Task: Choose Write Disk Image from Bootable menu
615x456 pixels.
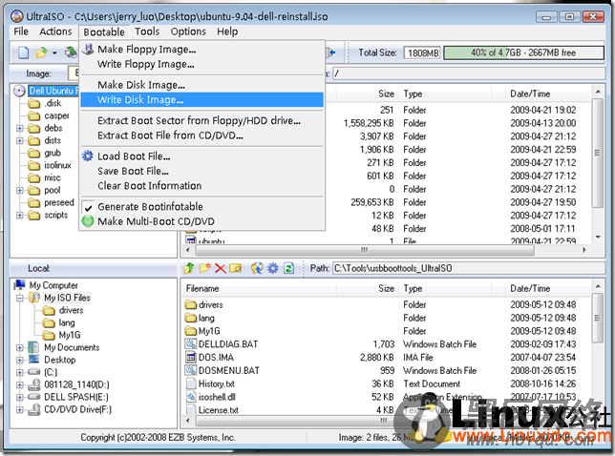Action: [202, 100]
